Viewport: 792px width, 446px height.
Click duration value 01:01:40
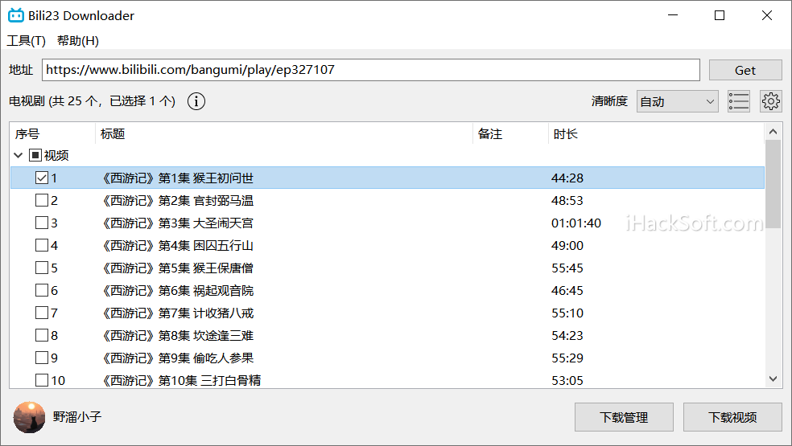pos(575,223)
